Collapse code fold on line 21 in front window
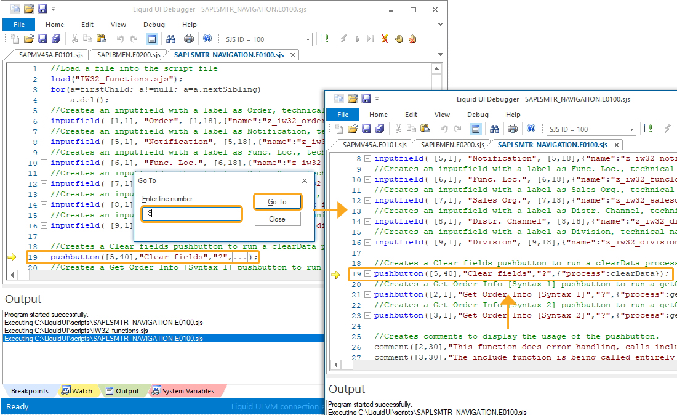The height and width of the screenshot is (415, 677). pos(367,294)
